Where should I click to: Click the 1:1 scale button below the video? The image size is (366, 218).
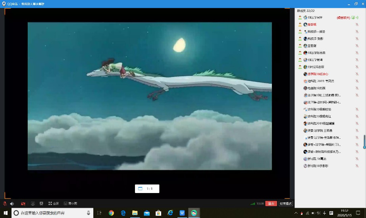click(147, 189)
